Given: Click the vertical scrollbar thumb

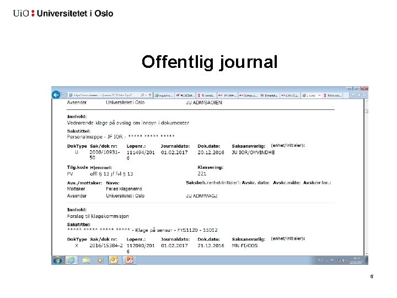Looking at the screenshot, I should (x=366, y=111).
